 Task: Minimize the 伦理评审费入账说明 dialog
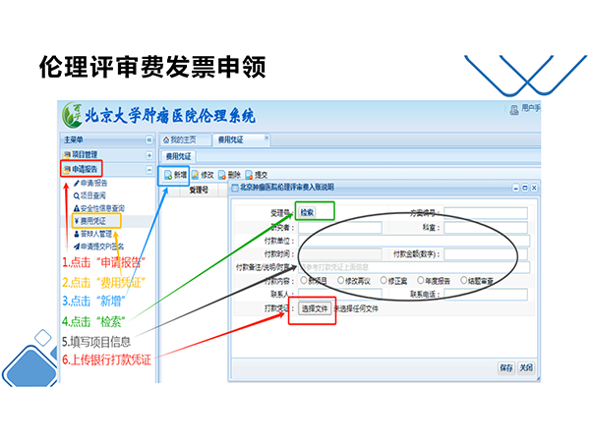(516, 188)
